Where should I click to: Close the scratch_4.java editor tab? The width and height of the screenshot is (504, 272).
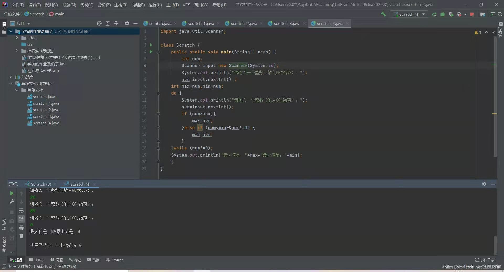coord(347,23)
